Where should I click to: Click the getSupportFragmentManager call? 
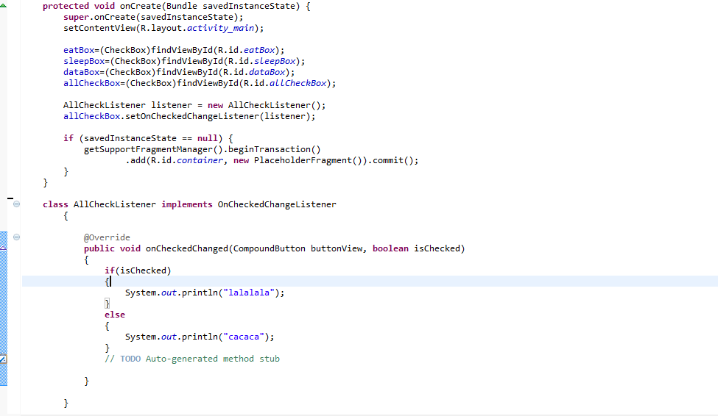[x=148, y=149]
